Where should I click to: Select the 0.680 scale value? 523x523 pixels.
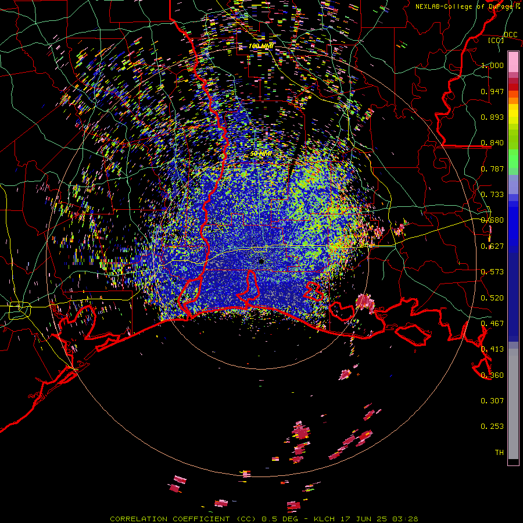(x=492, y=220)
